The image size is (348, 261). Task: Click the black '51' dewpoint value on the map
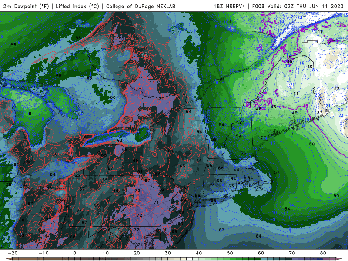pyautogui.click(x=31, y=114)
